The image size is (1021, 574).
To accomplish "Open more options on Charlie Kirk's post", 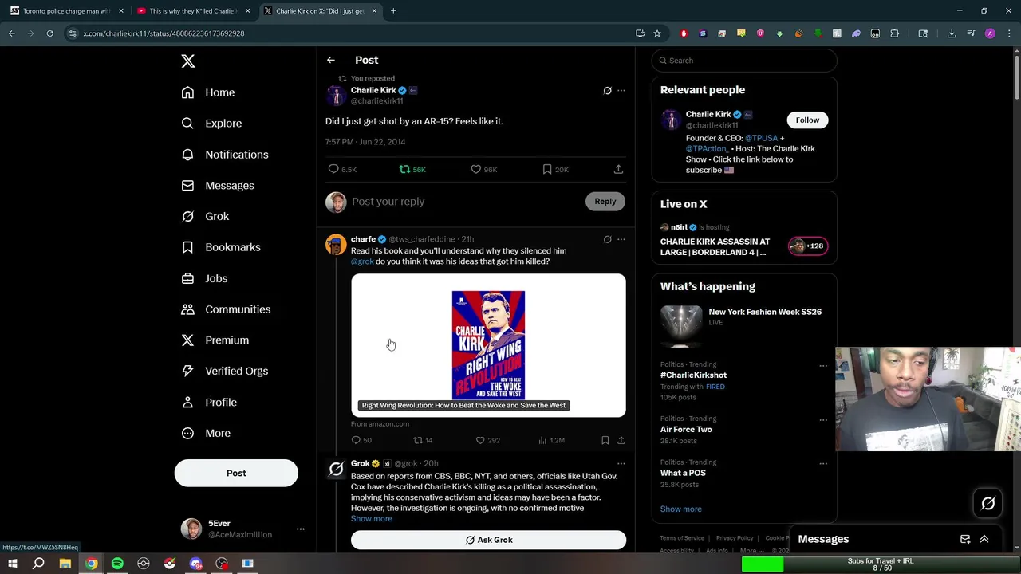I will 621,91.
